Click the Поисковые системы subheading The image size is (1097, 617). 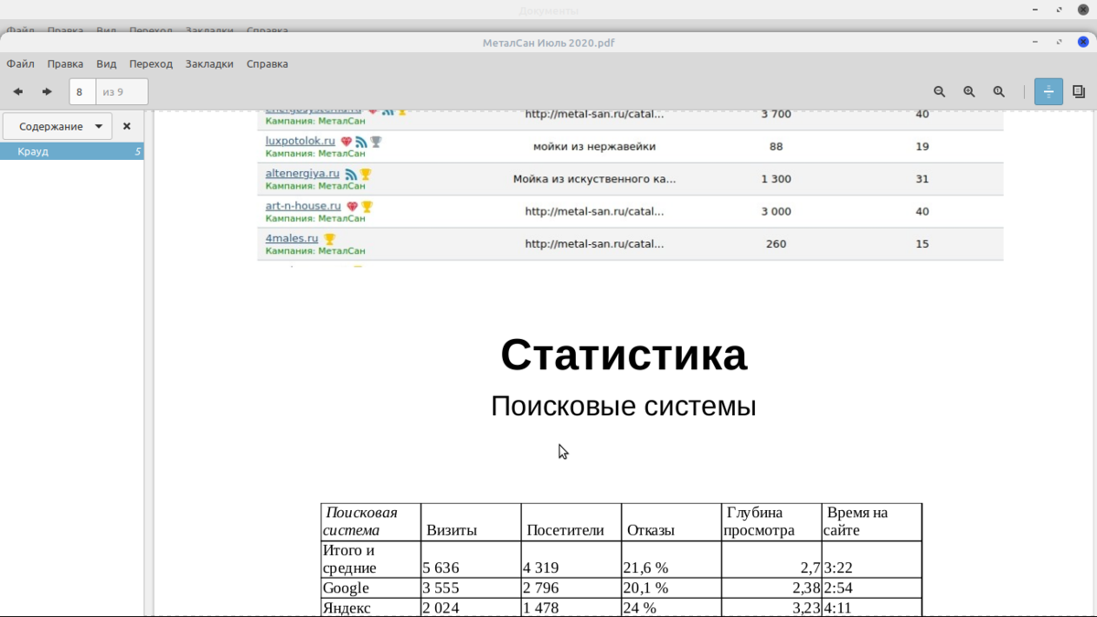click(x=623, y=406)
